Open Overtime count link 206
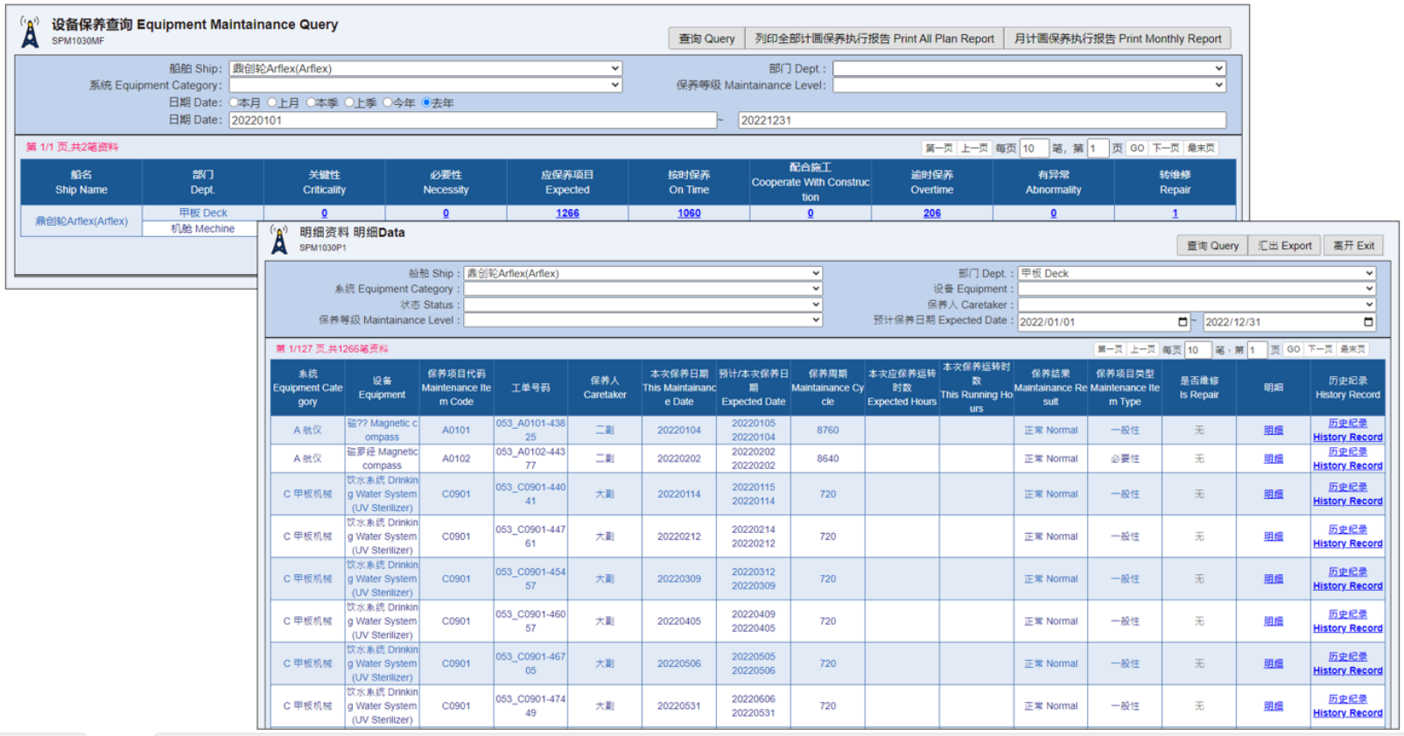Viewport: 1404px width, 736px height. (x=932, y=213)
